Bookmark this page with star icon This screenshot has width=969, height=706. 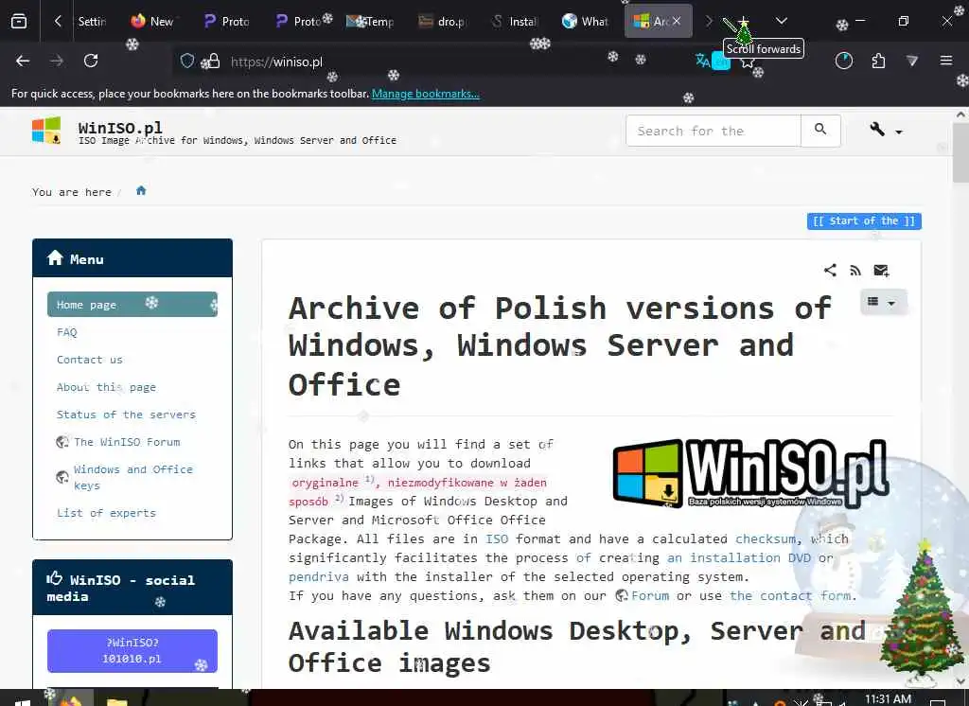coord(748,62)
